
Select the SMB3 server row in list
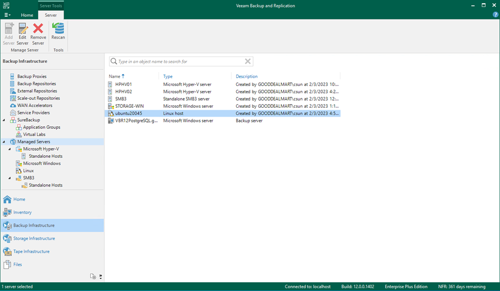click(224, 99)
